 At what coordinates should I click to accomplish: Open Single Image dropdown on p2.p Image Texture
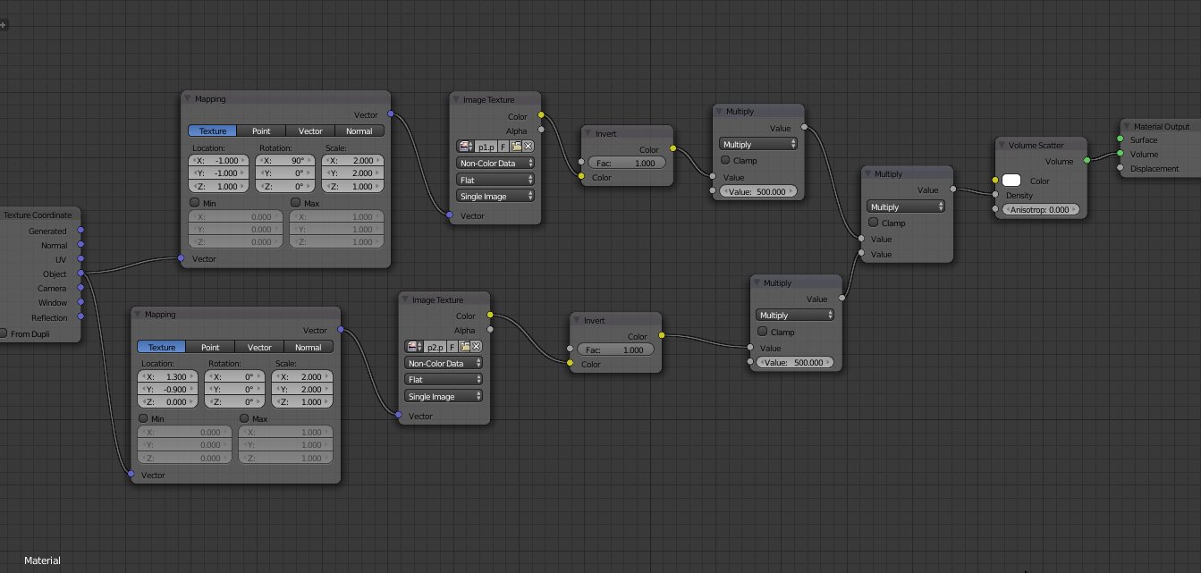point(444,396)
